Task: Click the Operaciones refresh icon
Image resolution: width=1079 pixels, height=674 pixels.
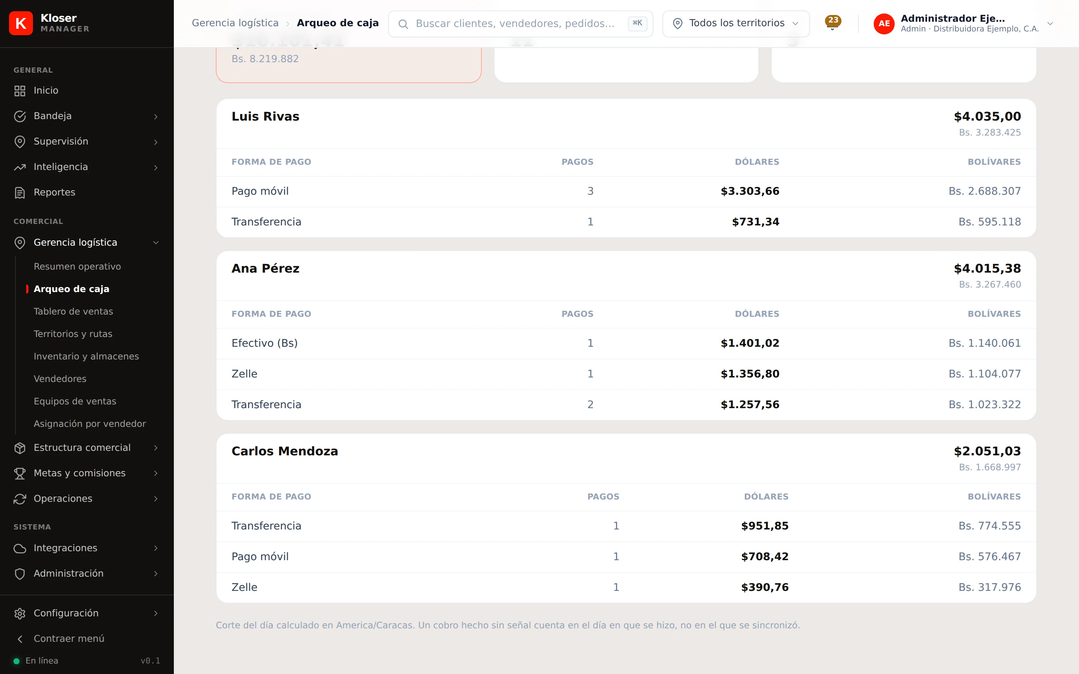Action: coord(19,498)
